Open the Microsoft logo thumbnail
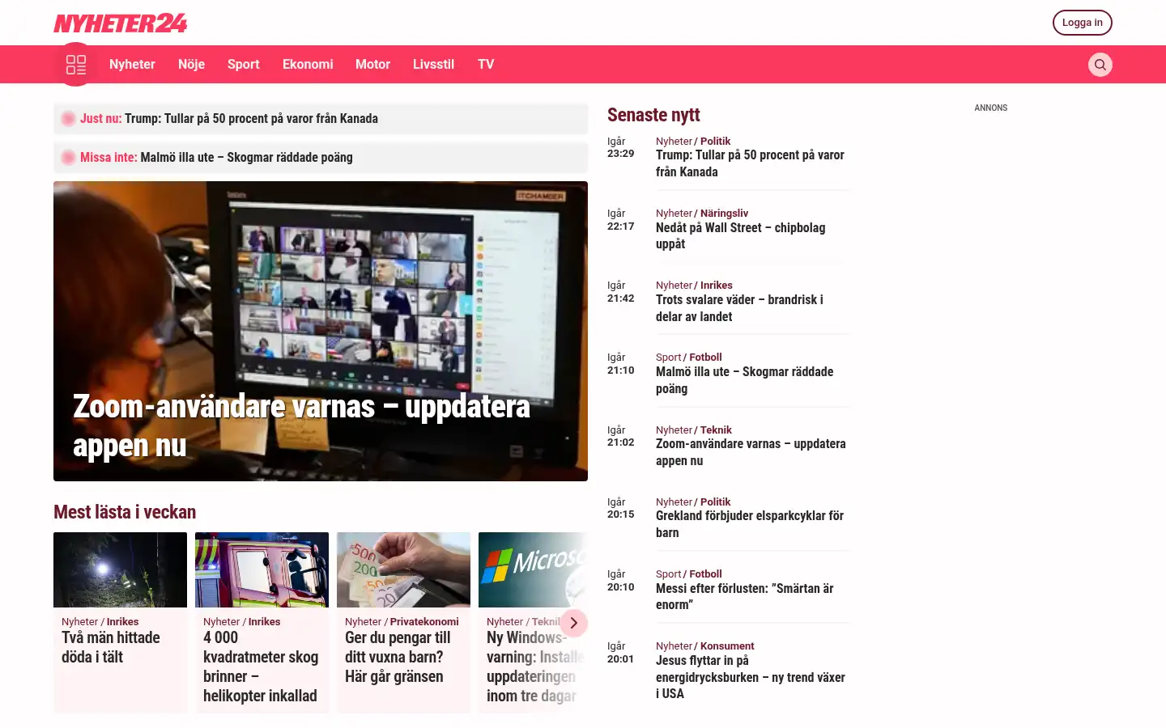The image size is (1166, 728). 533,569
